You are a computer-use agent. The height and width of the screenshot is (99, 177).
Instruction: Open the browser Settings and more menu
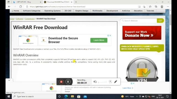[168, 7]
